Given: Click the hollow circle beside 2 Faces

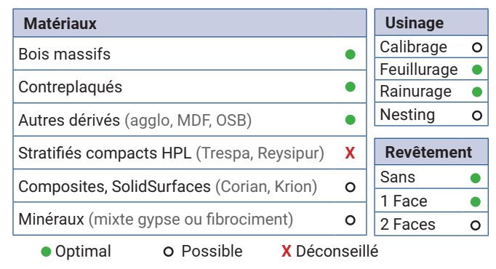Looking at the screenshot, I should pyautogui.click(x=476, y=225).
